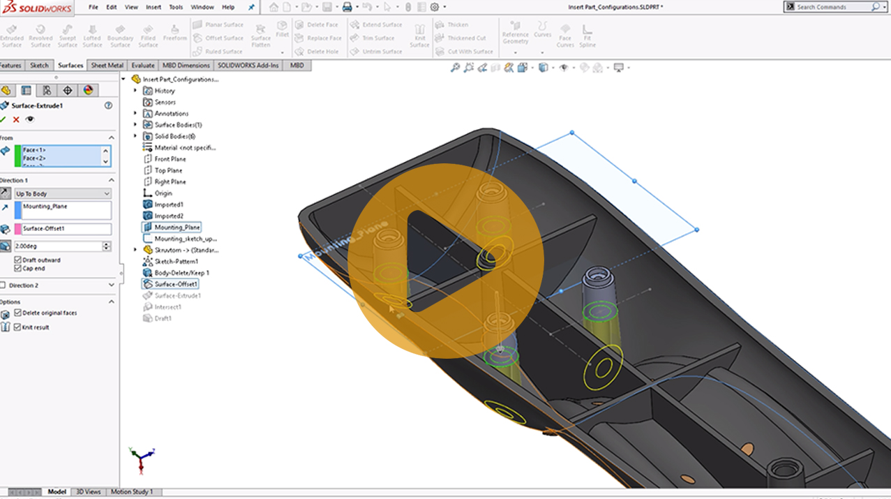891x499 pixels.
Task: Open the DisplayManager appearance tab icon
Action: [x=88, y=90]
